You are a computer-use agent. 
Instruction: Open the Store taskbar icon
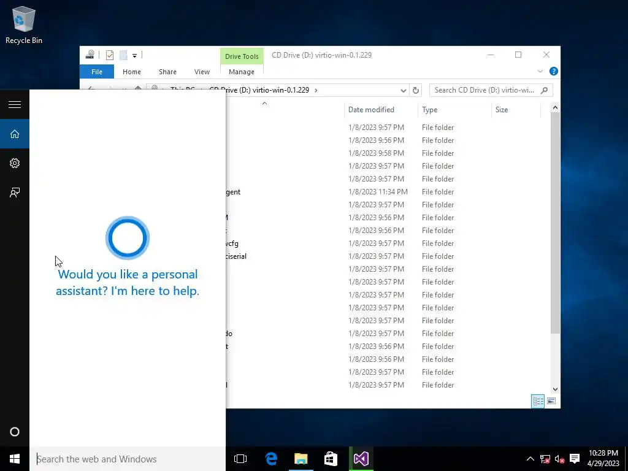[x=331, y=459]
